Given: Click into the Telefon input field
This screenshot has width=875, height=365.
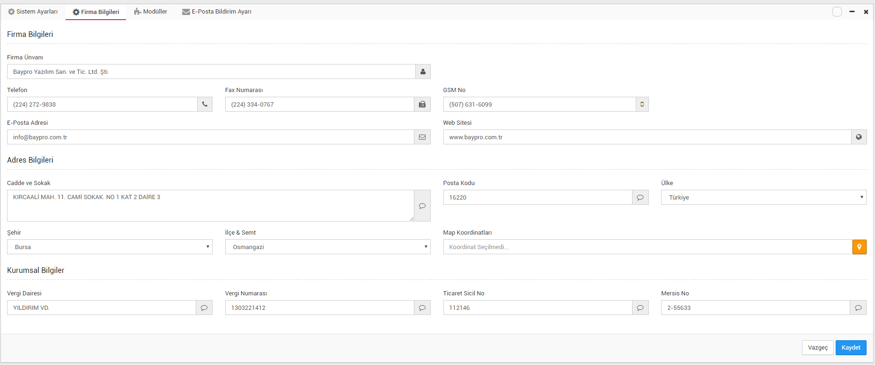Looking at the screenshot, I should coord(102,104).
